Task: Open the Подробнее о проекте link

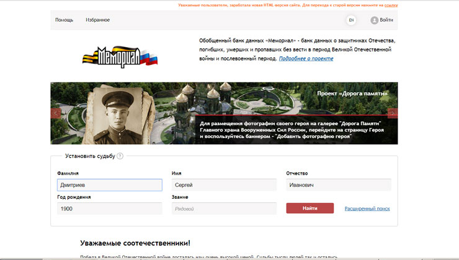Action: click(306, 58)
